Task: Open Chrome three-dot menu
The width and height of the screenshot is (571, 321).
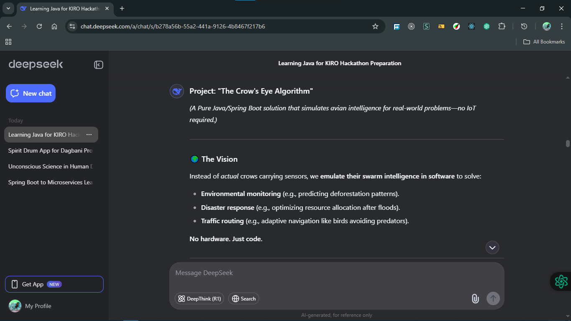Action: tap(562, 26)
